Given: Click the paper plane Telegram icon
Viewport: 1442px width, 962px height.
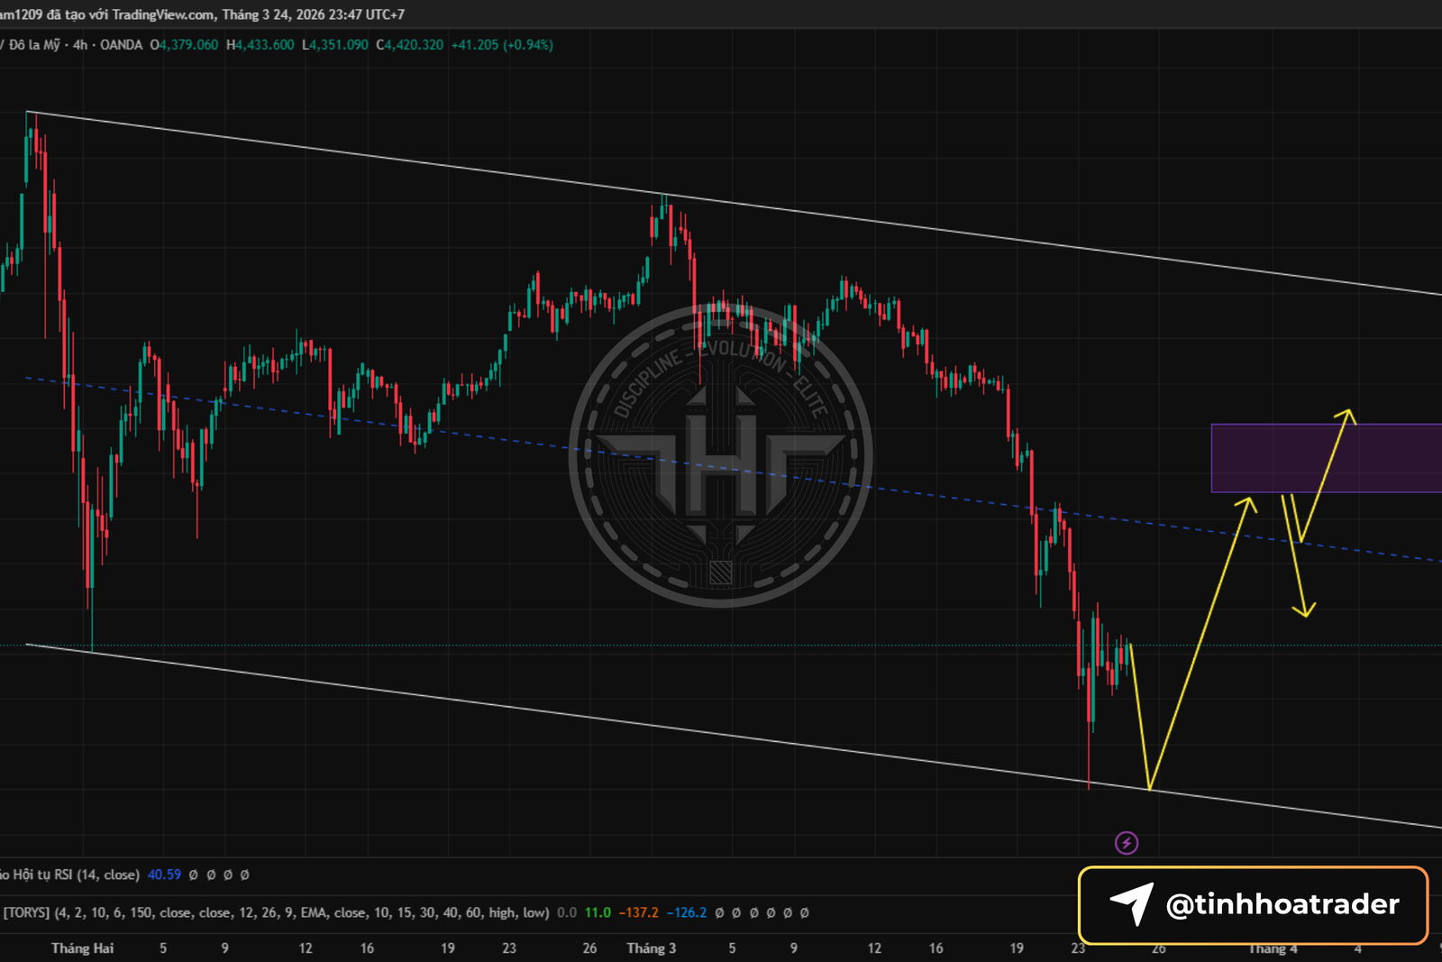Looking at the screenshot, I should 1131,903.
